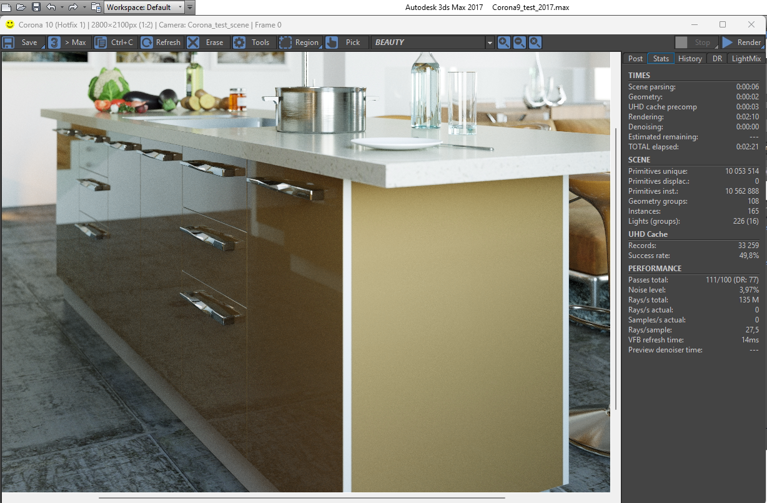The width and height of the screenshot is (767, 503).
Task: Start rendering with Render button
Action: pyautogui.click(x=742, y=42)
